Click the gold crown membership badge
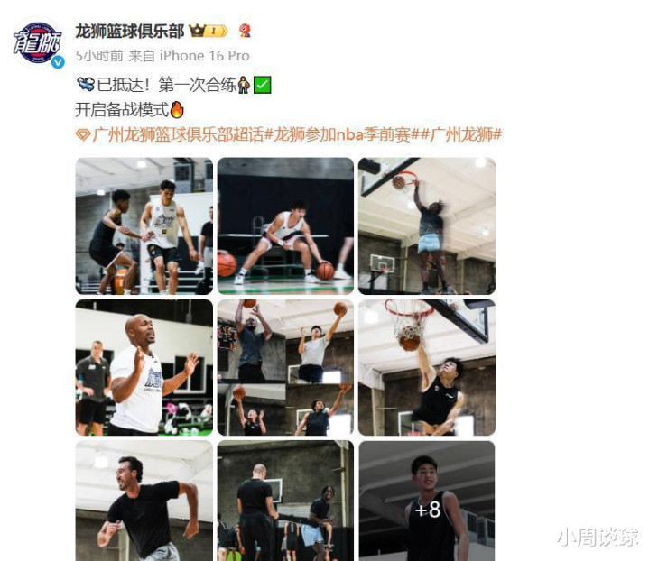 pos(209,31)
